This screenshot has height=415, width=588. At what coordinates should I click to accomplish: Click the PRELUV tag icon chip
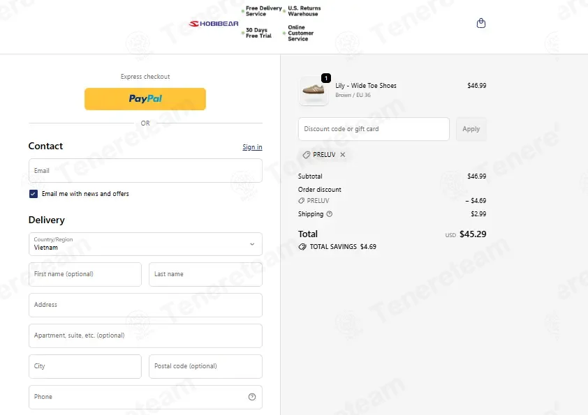point(307,155)
